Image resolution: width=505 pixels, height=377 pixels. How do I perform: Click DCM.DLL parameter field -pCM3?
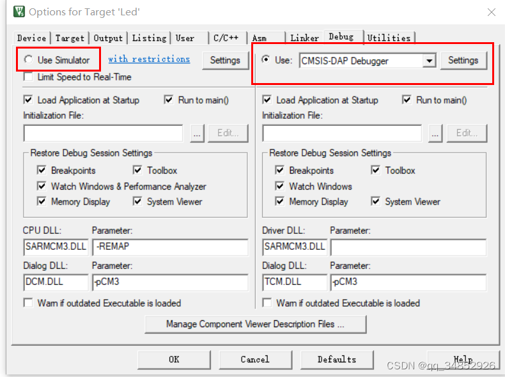[x=171, y=282]
